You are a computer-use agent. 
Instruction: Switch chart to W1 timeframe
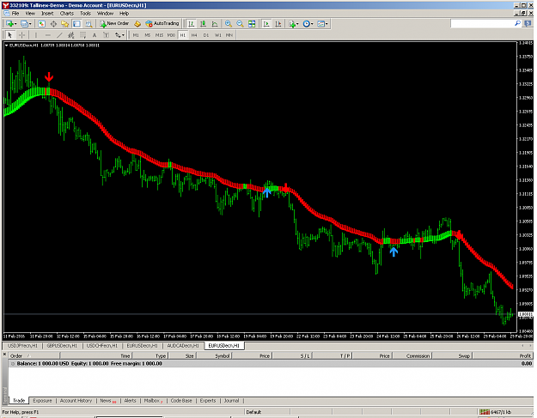coord(218,35)
